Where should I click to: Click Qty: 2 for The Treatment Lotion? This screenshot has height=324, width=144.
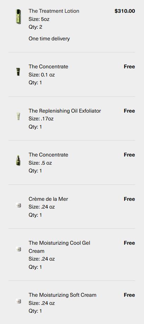pos(35,27)
